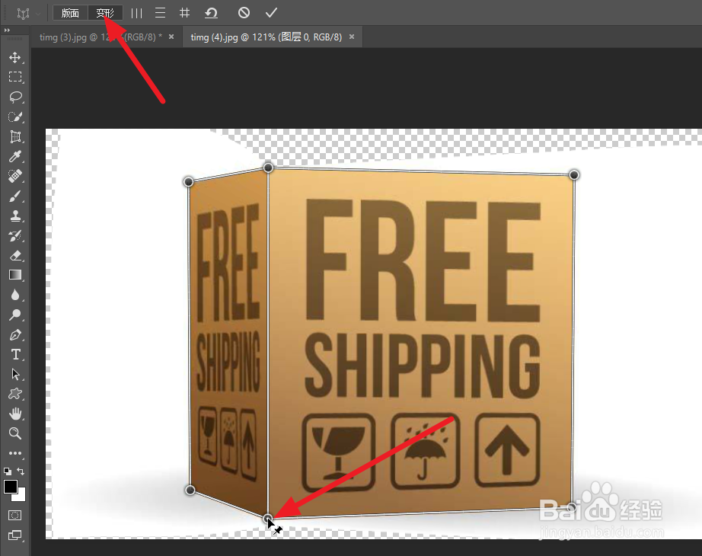Click the top right perspective warp pin
This screenshot has height=556, width=702.
[574, 174]
